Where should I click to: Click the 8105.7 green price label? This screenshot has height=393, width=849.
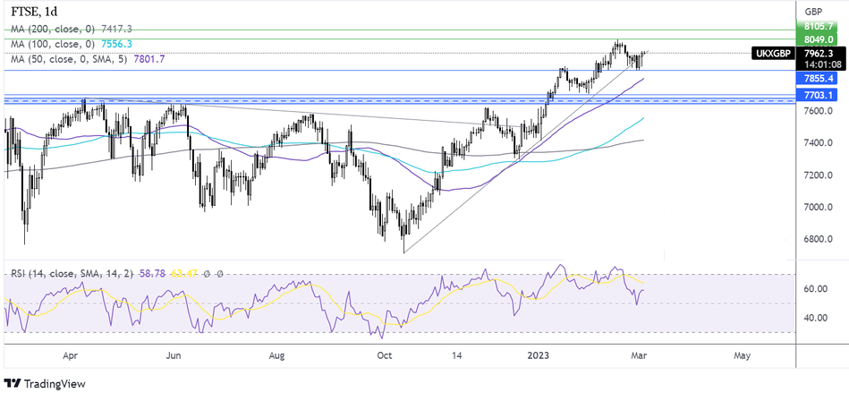coord(818,25)
